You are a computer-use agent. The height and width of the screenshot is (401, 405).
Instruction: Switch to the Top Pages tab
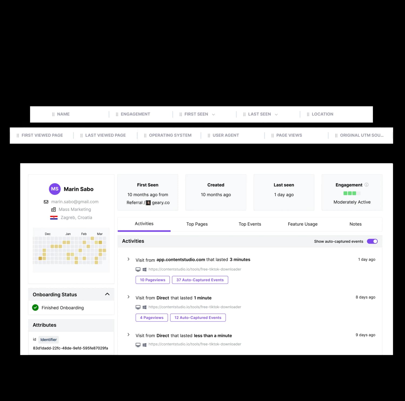[x=197, y=224]
